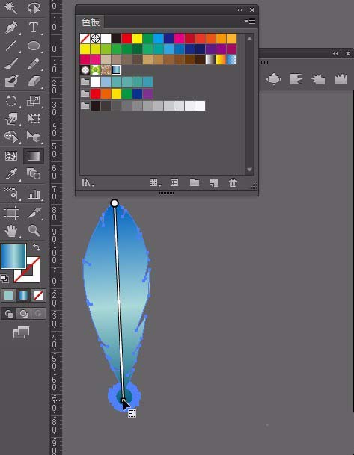Select the Eyedropper tool
The image size is (354, 455).
pos(11,174)
